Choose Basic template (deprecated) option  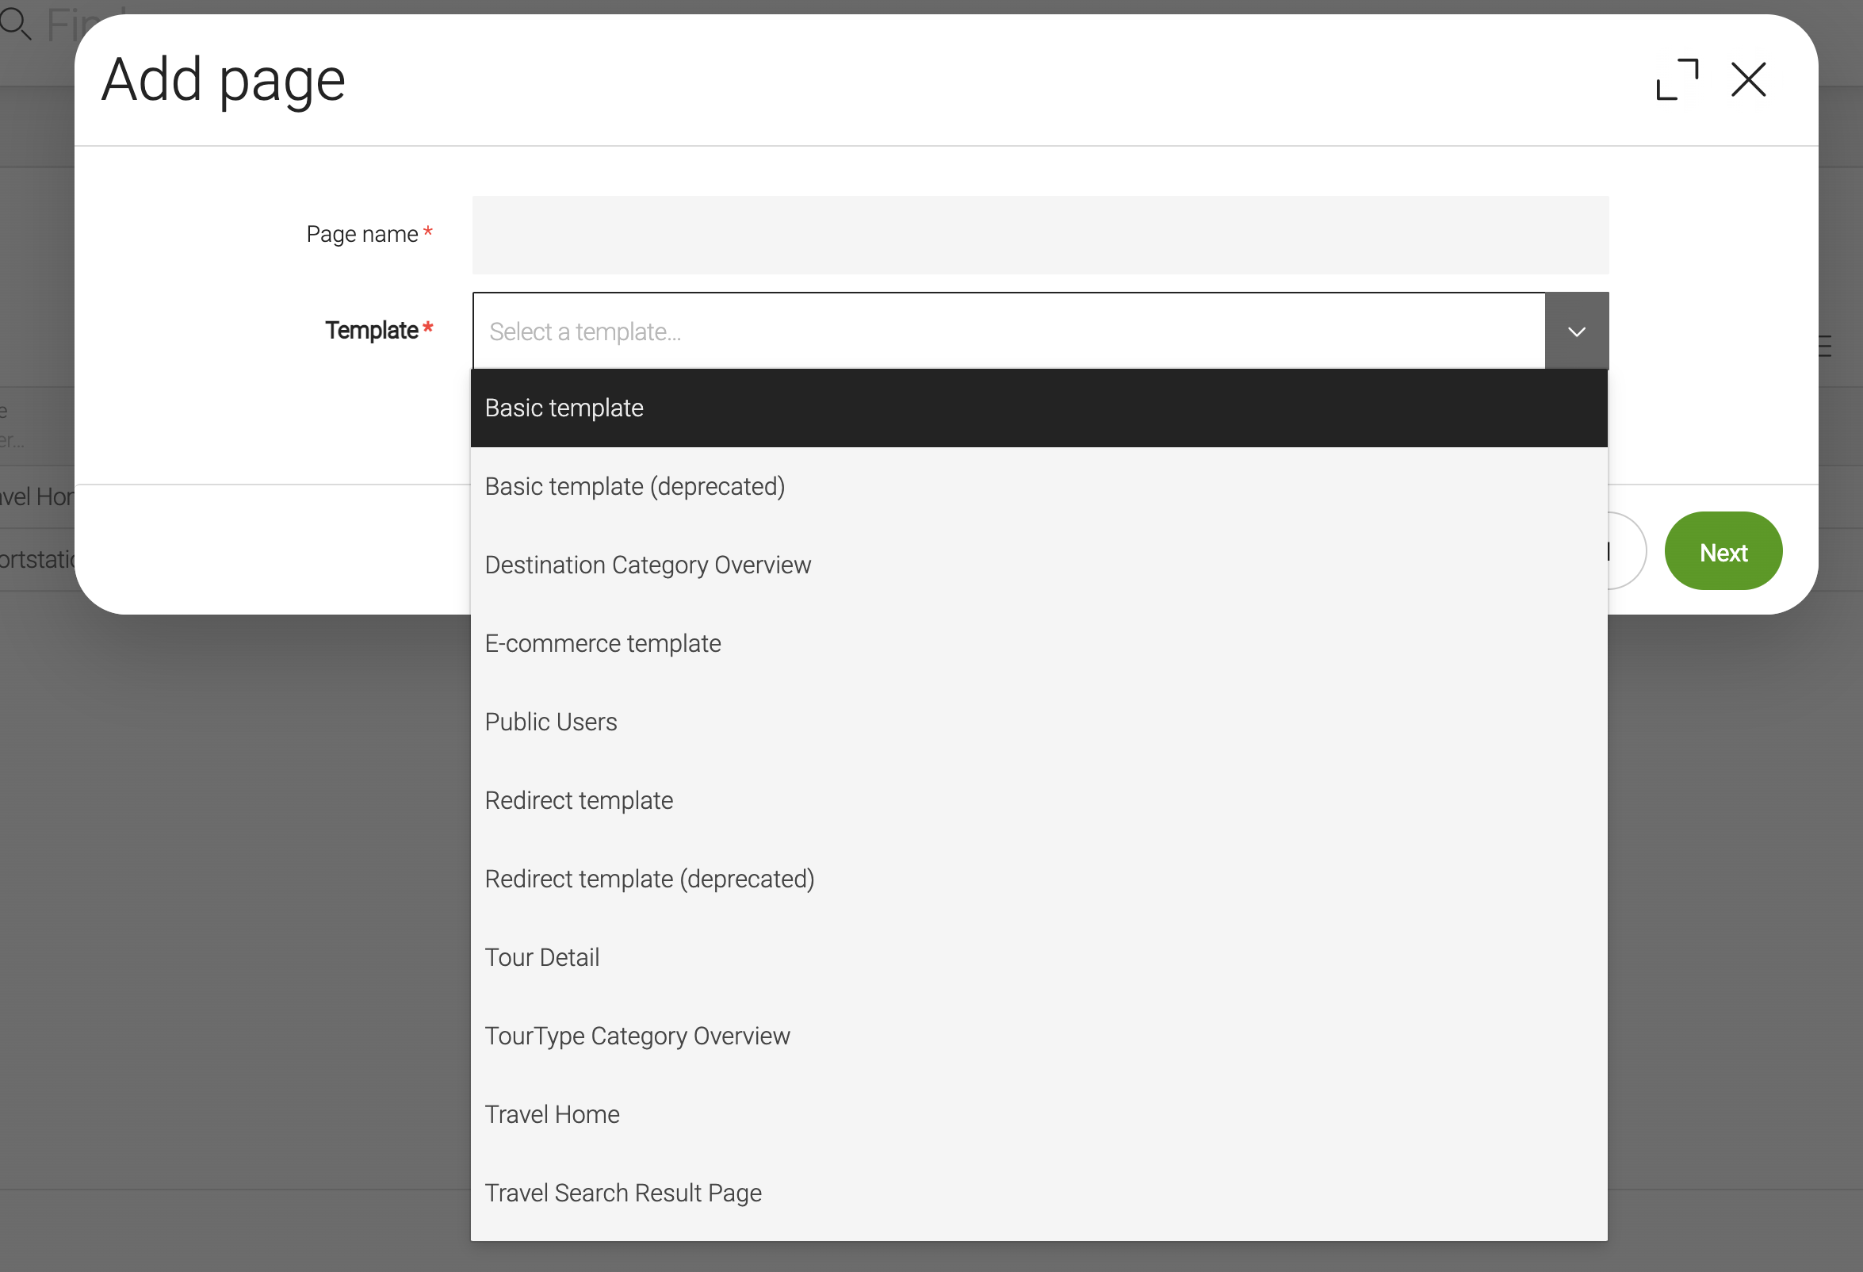1039,487
